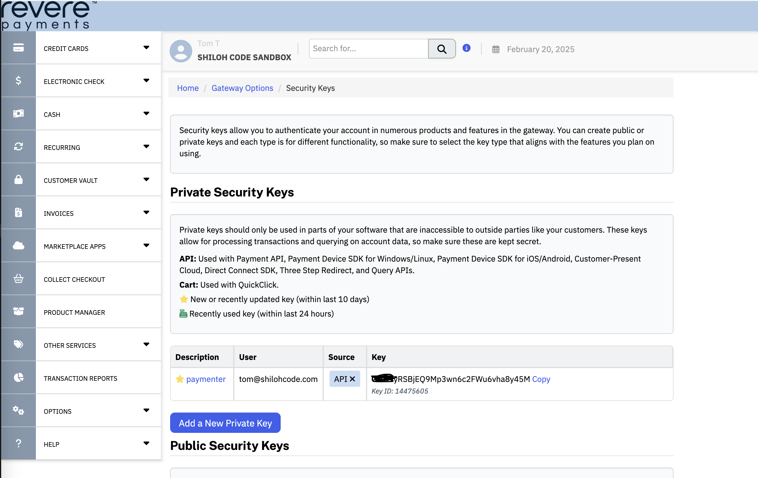
Task: Click the Help question mark icon
Action: pyautogui.click(x=19, y=443)
